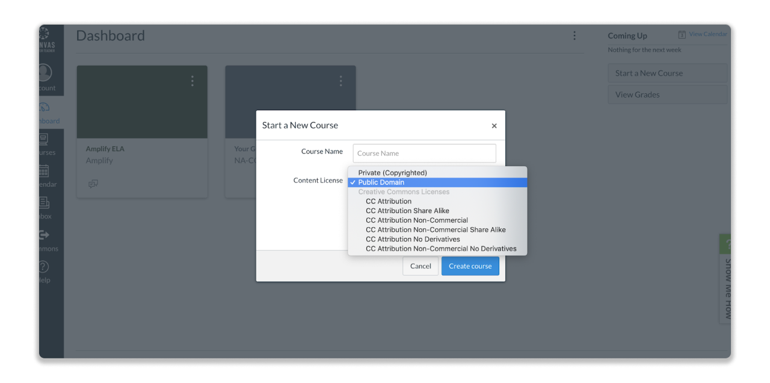The width and height of the screenshot is (770, 383).
Task: Open the Account sidebar avatar icon
Action: click(x=45, y=73)
